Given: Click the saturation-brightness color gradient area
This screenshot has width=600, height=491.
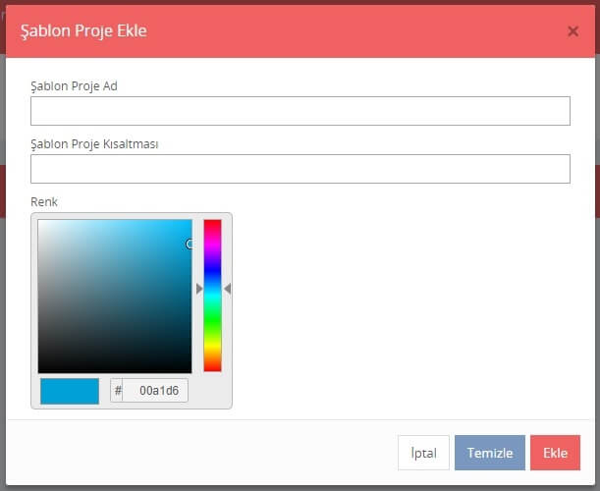Looking at the screenshot, I should tap(115, 297).
